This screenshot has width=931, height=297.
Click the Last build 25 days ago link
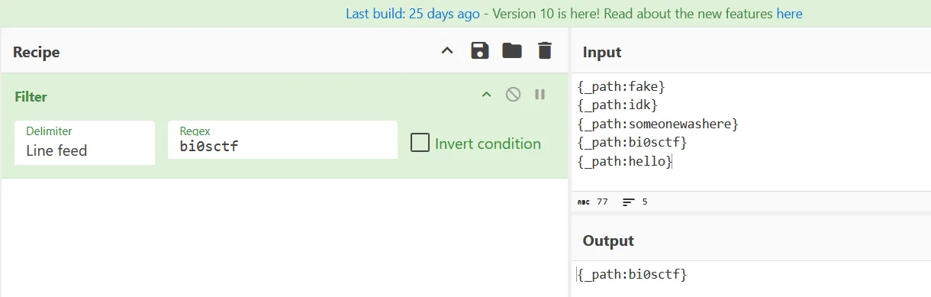click(x=413, y=14)
